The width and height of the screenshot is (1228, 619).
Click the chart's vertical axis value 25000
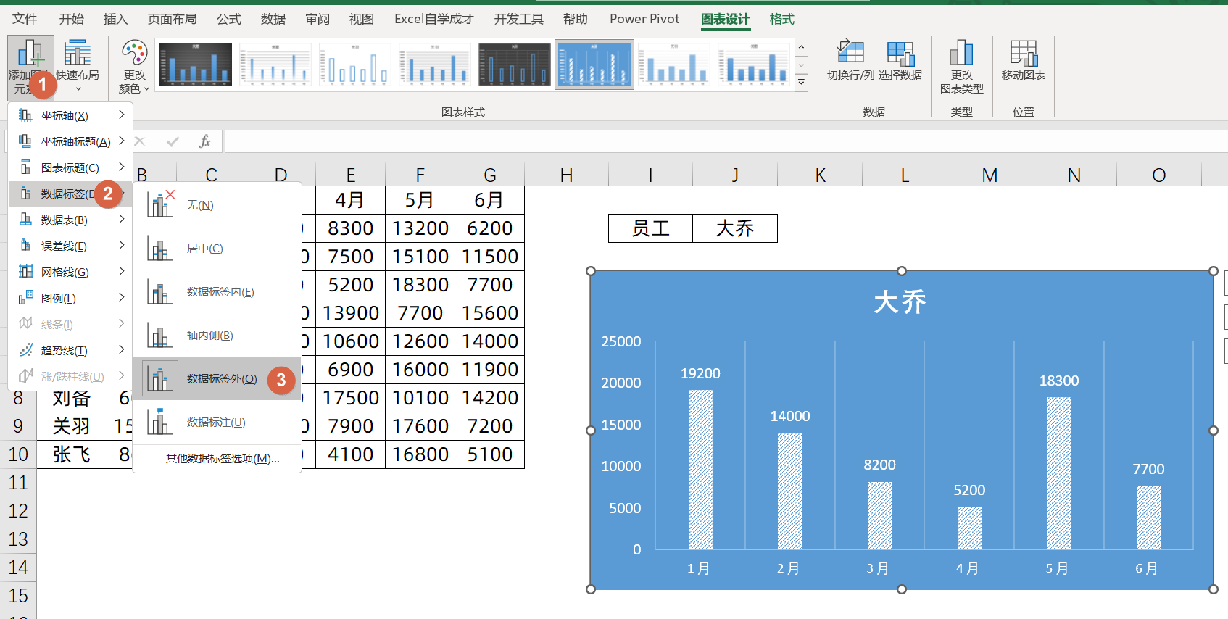click(621, 341)
